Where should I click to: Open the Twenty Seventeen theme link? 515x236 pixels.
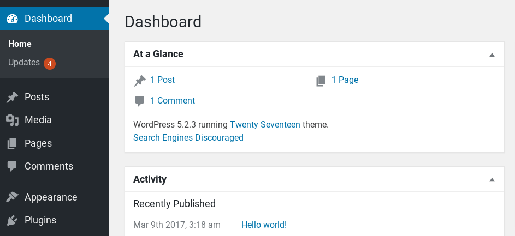pyautogui.click(x=265, y=124)
